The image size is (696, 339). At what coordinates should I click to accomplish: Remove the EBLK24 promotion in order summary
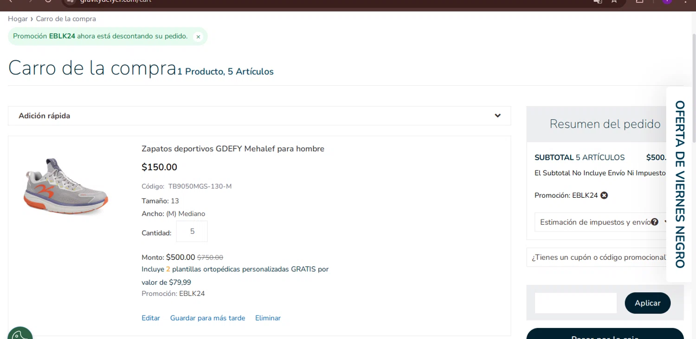604,195
